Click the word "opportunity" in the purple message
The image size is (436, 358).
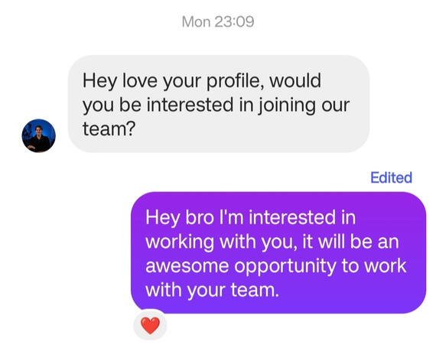pyautogui.click(x=285, y=266)
